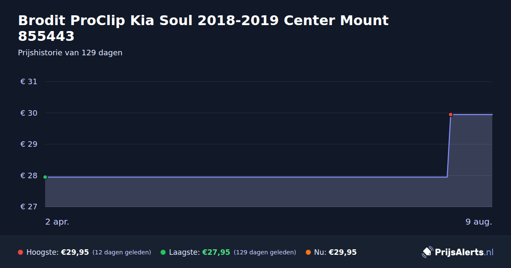Click the € 30 axis label
Screen dimensions: 511x268
pyautogui.click(x=29, y=113)
